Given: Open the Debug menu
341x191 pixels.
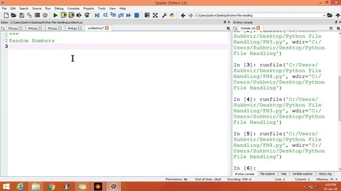Looking at the screenshot, I should point(59,8).
